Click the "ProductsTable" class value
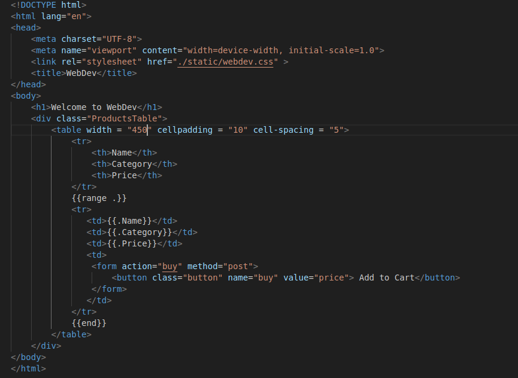This screenshot has height=378, width=518. 124,118
